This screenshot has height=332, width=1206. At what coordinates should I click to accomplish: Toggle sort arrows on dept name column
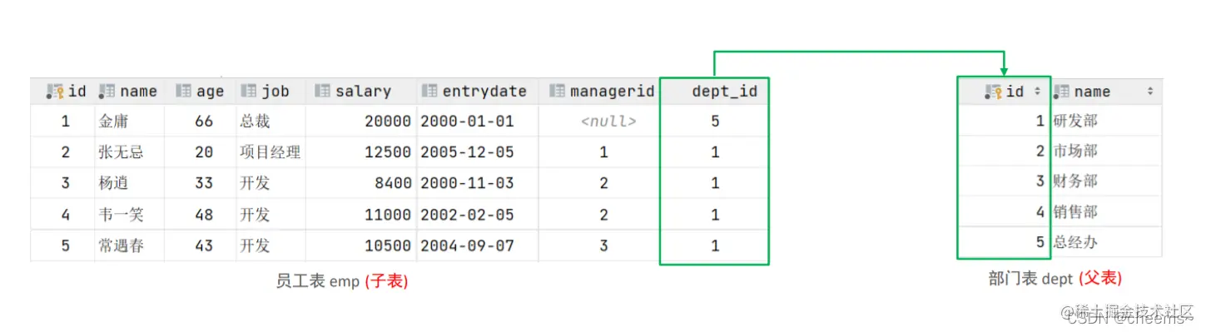click(x=1150, y=92)
